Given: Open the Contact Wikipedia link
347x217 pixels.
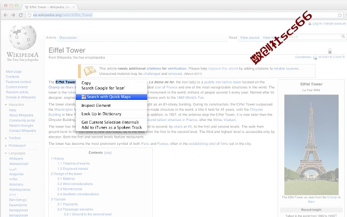Looking at the screenshot, I should pos(22,131).
